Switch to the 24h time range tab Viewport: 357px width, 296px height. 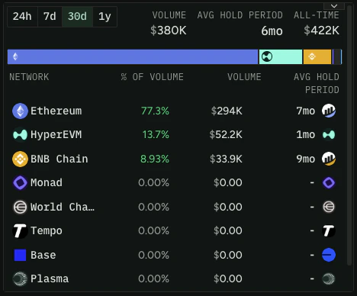(x=22, y=17)
